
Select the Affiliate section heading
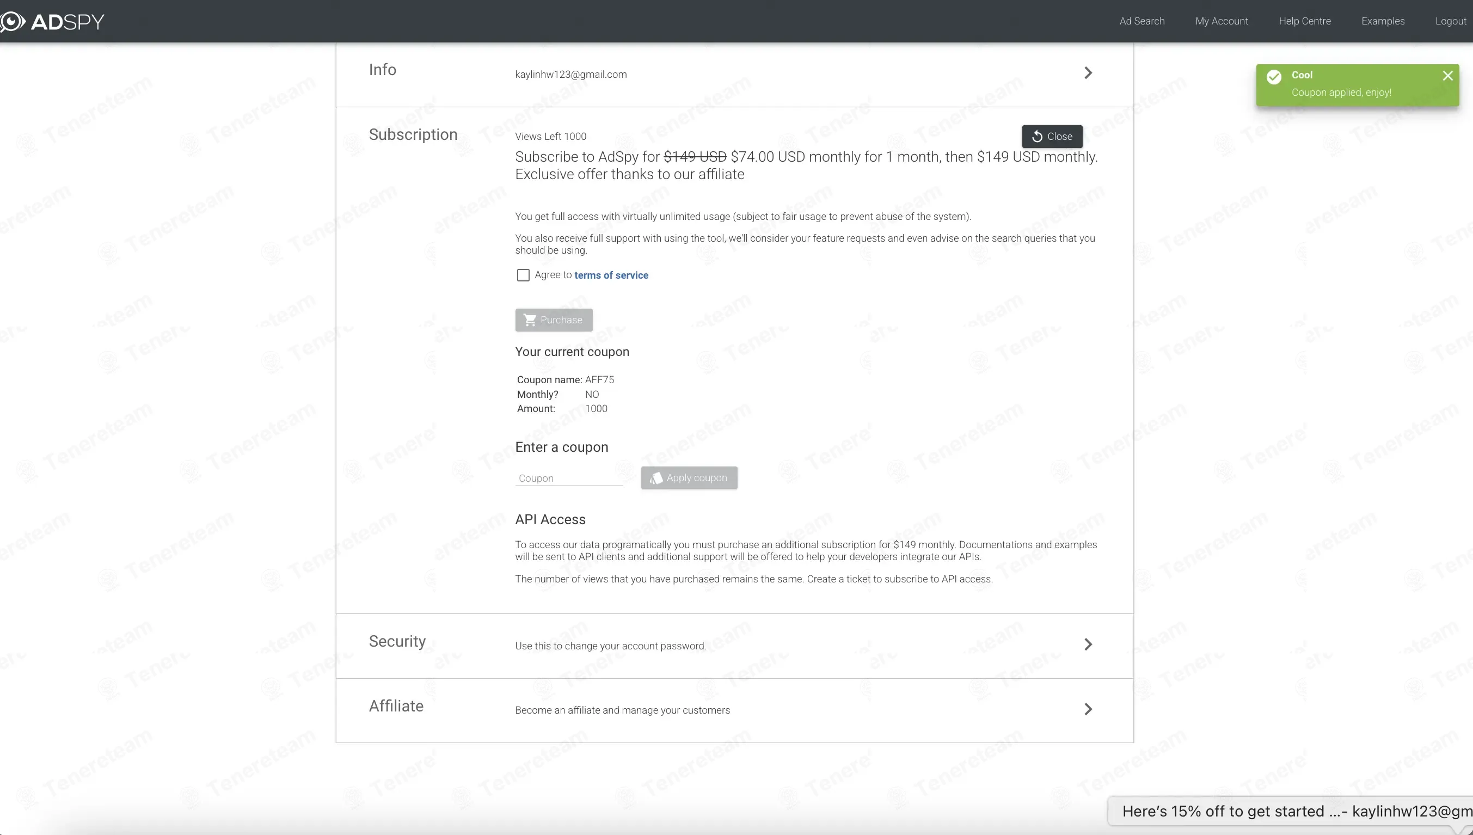(x=396, y=706)
